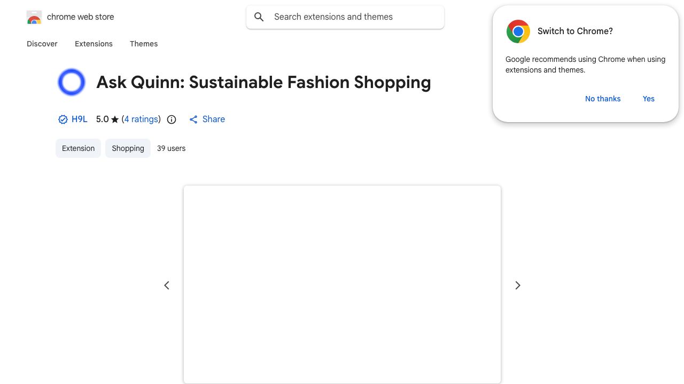The width and height of the screenshot is (684, 384).
Task: Click the Share link text
Action: coord(214,119)
